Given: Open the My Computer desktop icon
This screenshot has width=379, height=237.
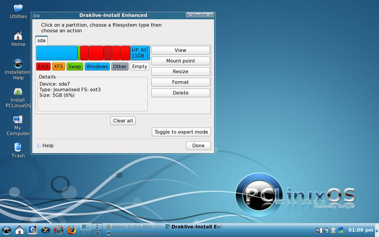Looking at the screenshot, I should coord(18,125).
